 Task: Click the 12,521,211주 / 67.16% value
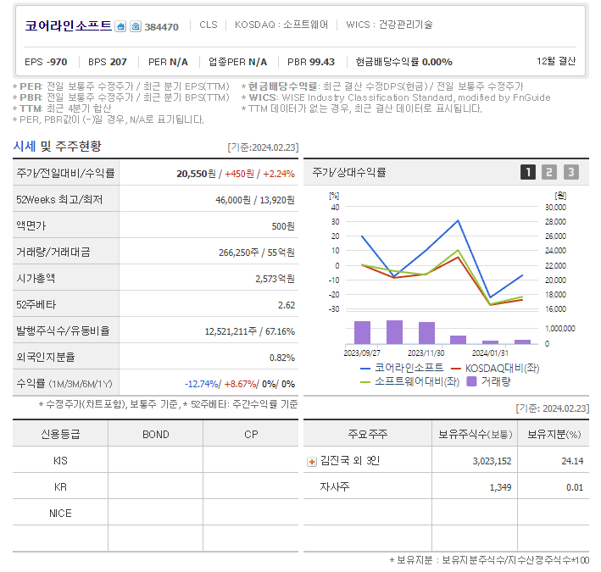pyautogui.click(x=249, y=331)
